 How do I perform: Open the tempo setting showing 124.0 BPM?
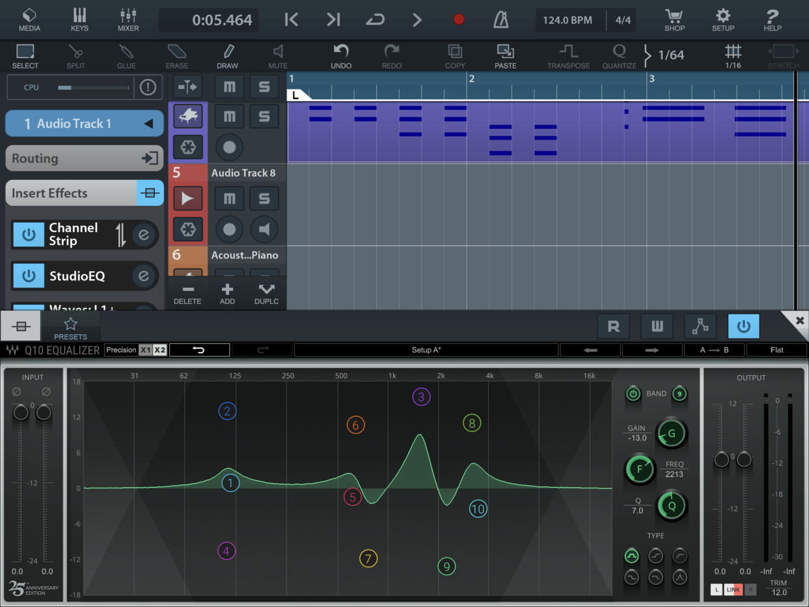coord(568,20)
